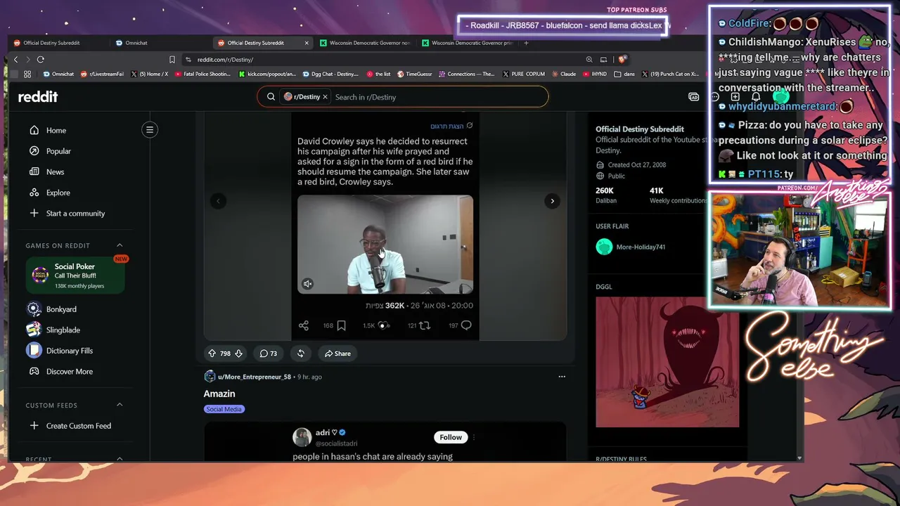Retweet the embedded tweet

point(425,325)
